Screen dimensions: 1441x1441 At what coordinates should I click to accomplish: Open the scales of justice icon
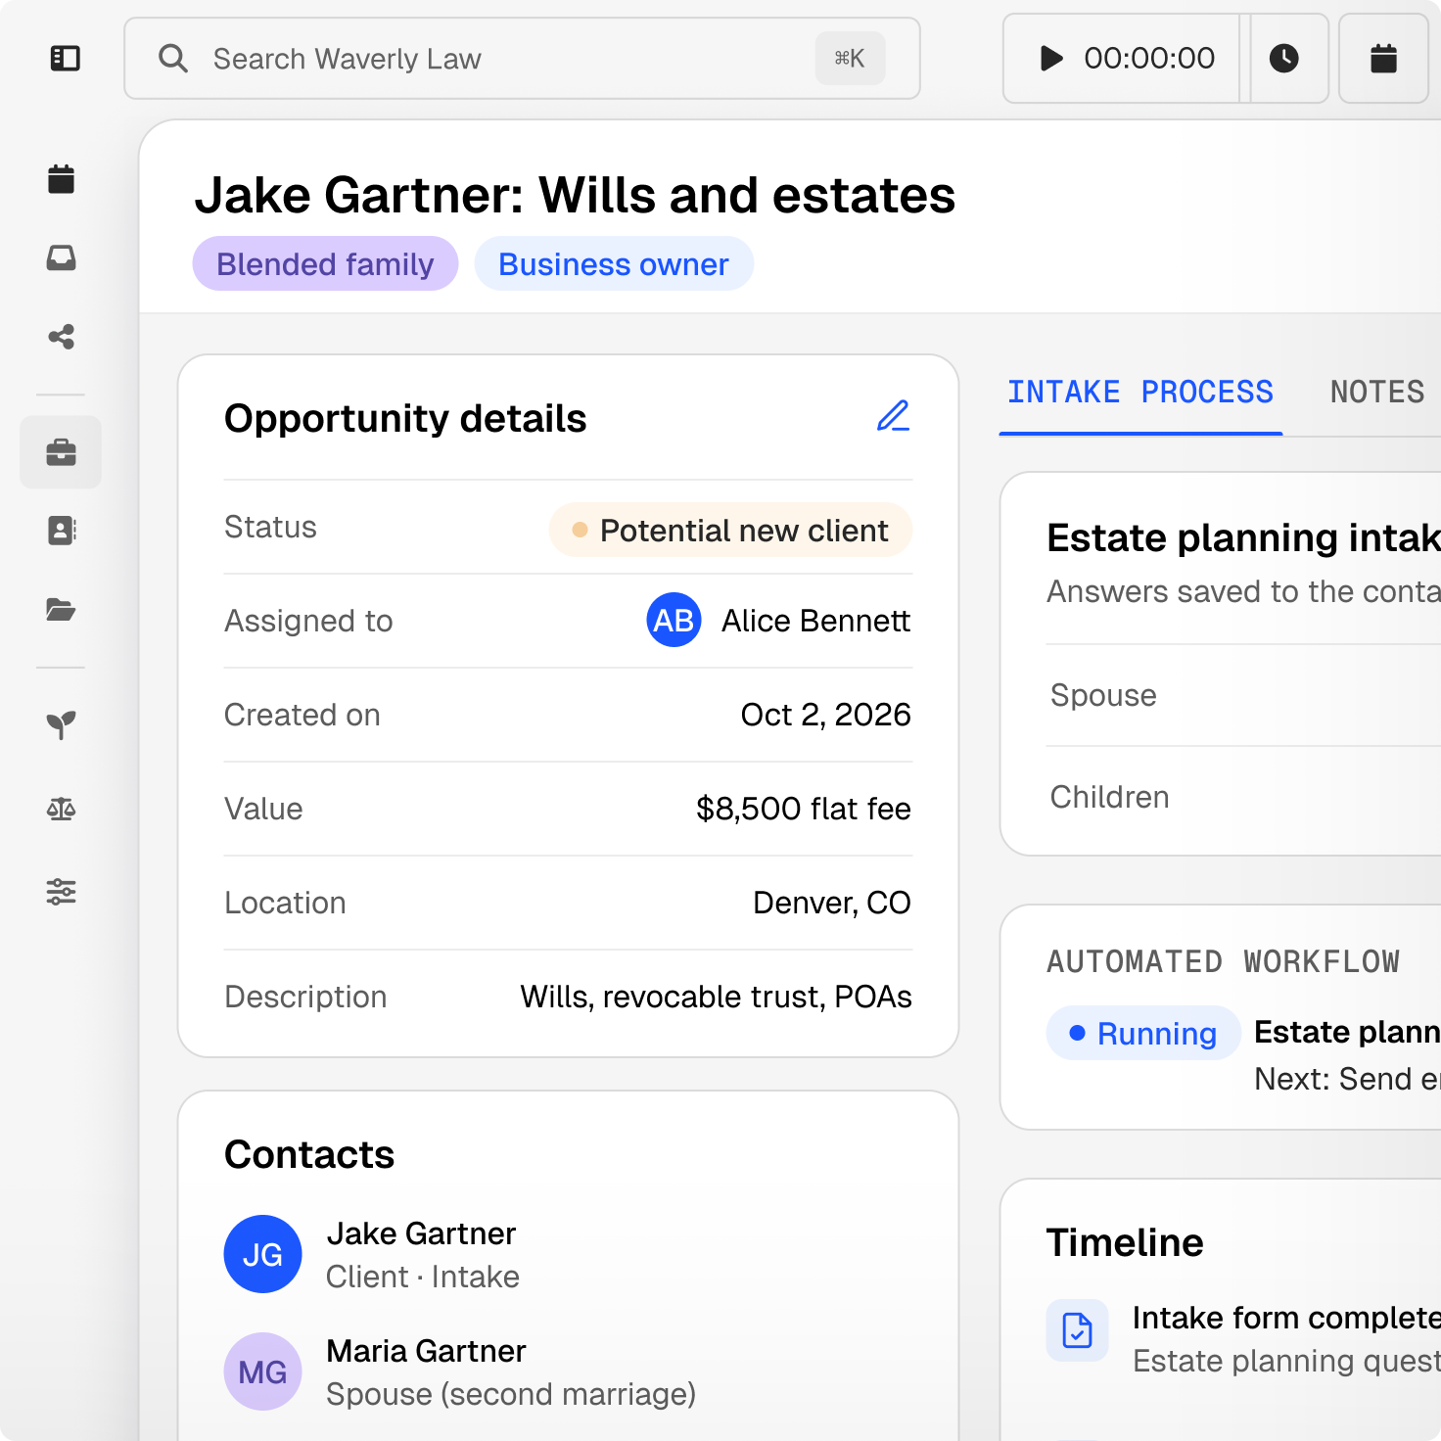[61, 809]
